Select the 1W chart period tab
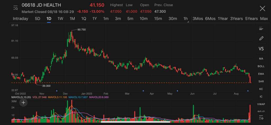The image size is (271, 125). 60,19
